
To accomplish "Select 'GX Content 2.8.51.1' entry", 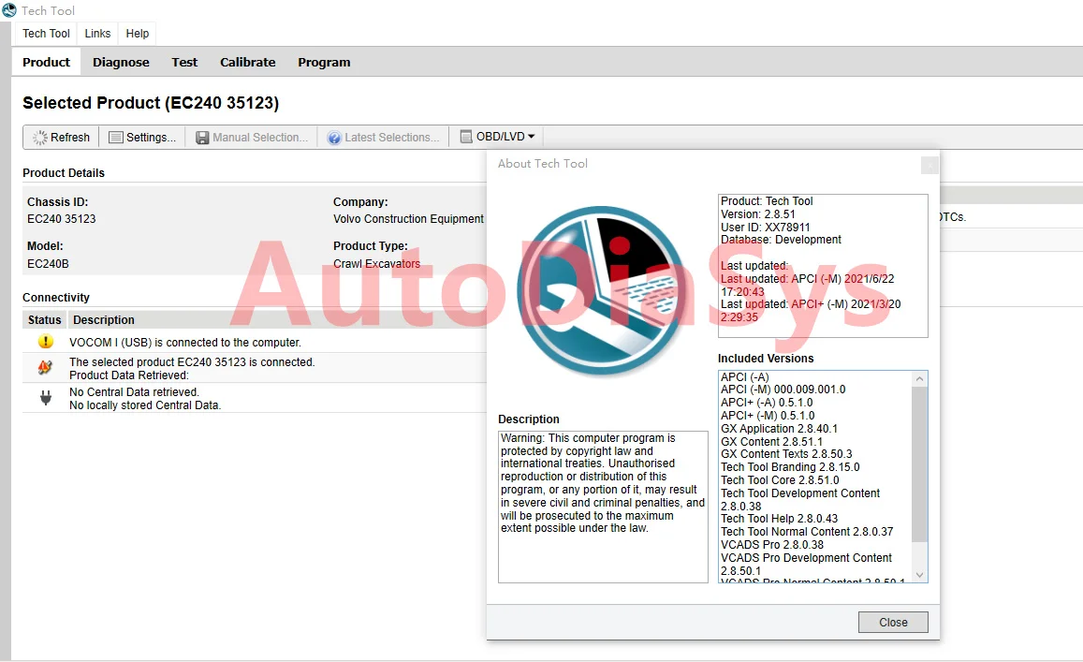I will tap(771, 442).
